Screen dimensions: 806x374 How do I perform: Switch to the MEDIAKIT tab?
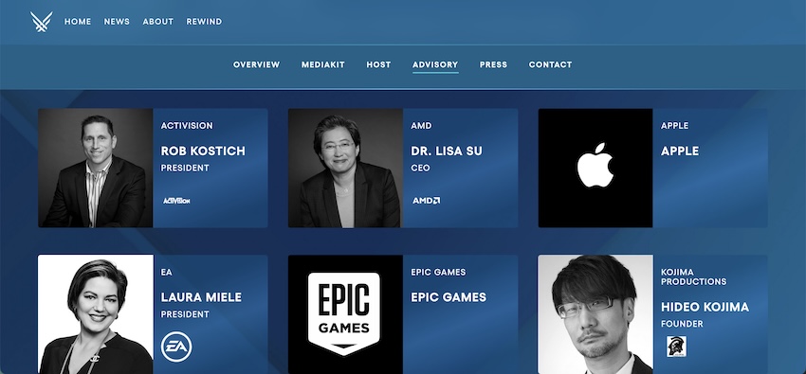pyautogui.click(x=322, y=64)
